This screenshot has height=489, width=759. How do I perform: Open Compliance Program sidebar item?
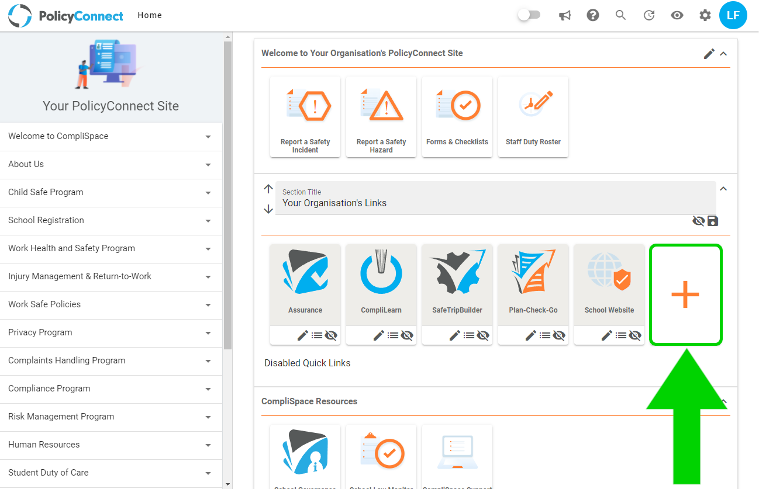tap(111, 389)
